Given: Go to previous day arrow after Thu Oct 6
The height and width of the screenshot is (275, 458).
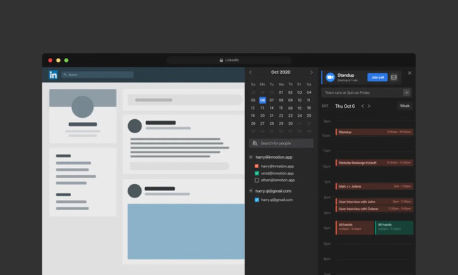Looking at the screenshot, I should pyautogui.click(x=362, y=106).
